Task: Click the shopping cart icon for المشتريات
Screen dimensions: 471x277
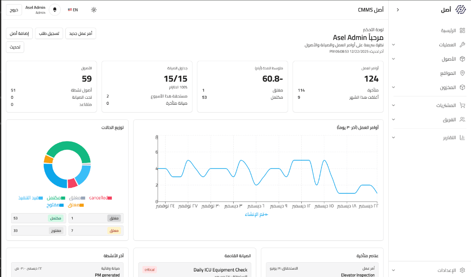Action: (x=463, y=105)
